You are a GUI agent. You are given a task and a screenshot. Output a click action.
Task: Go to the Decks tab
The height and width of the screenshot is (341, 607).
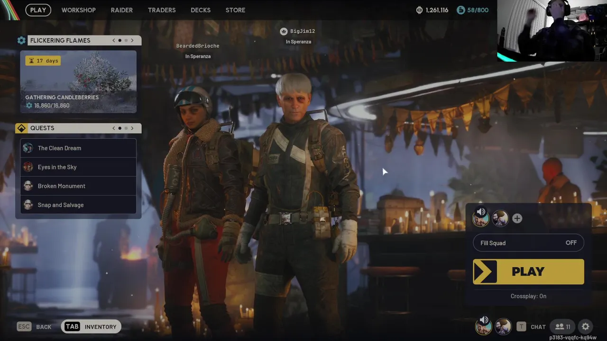point(201,10)
